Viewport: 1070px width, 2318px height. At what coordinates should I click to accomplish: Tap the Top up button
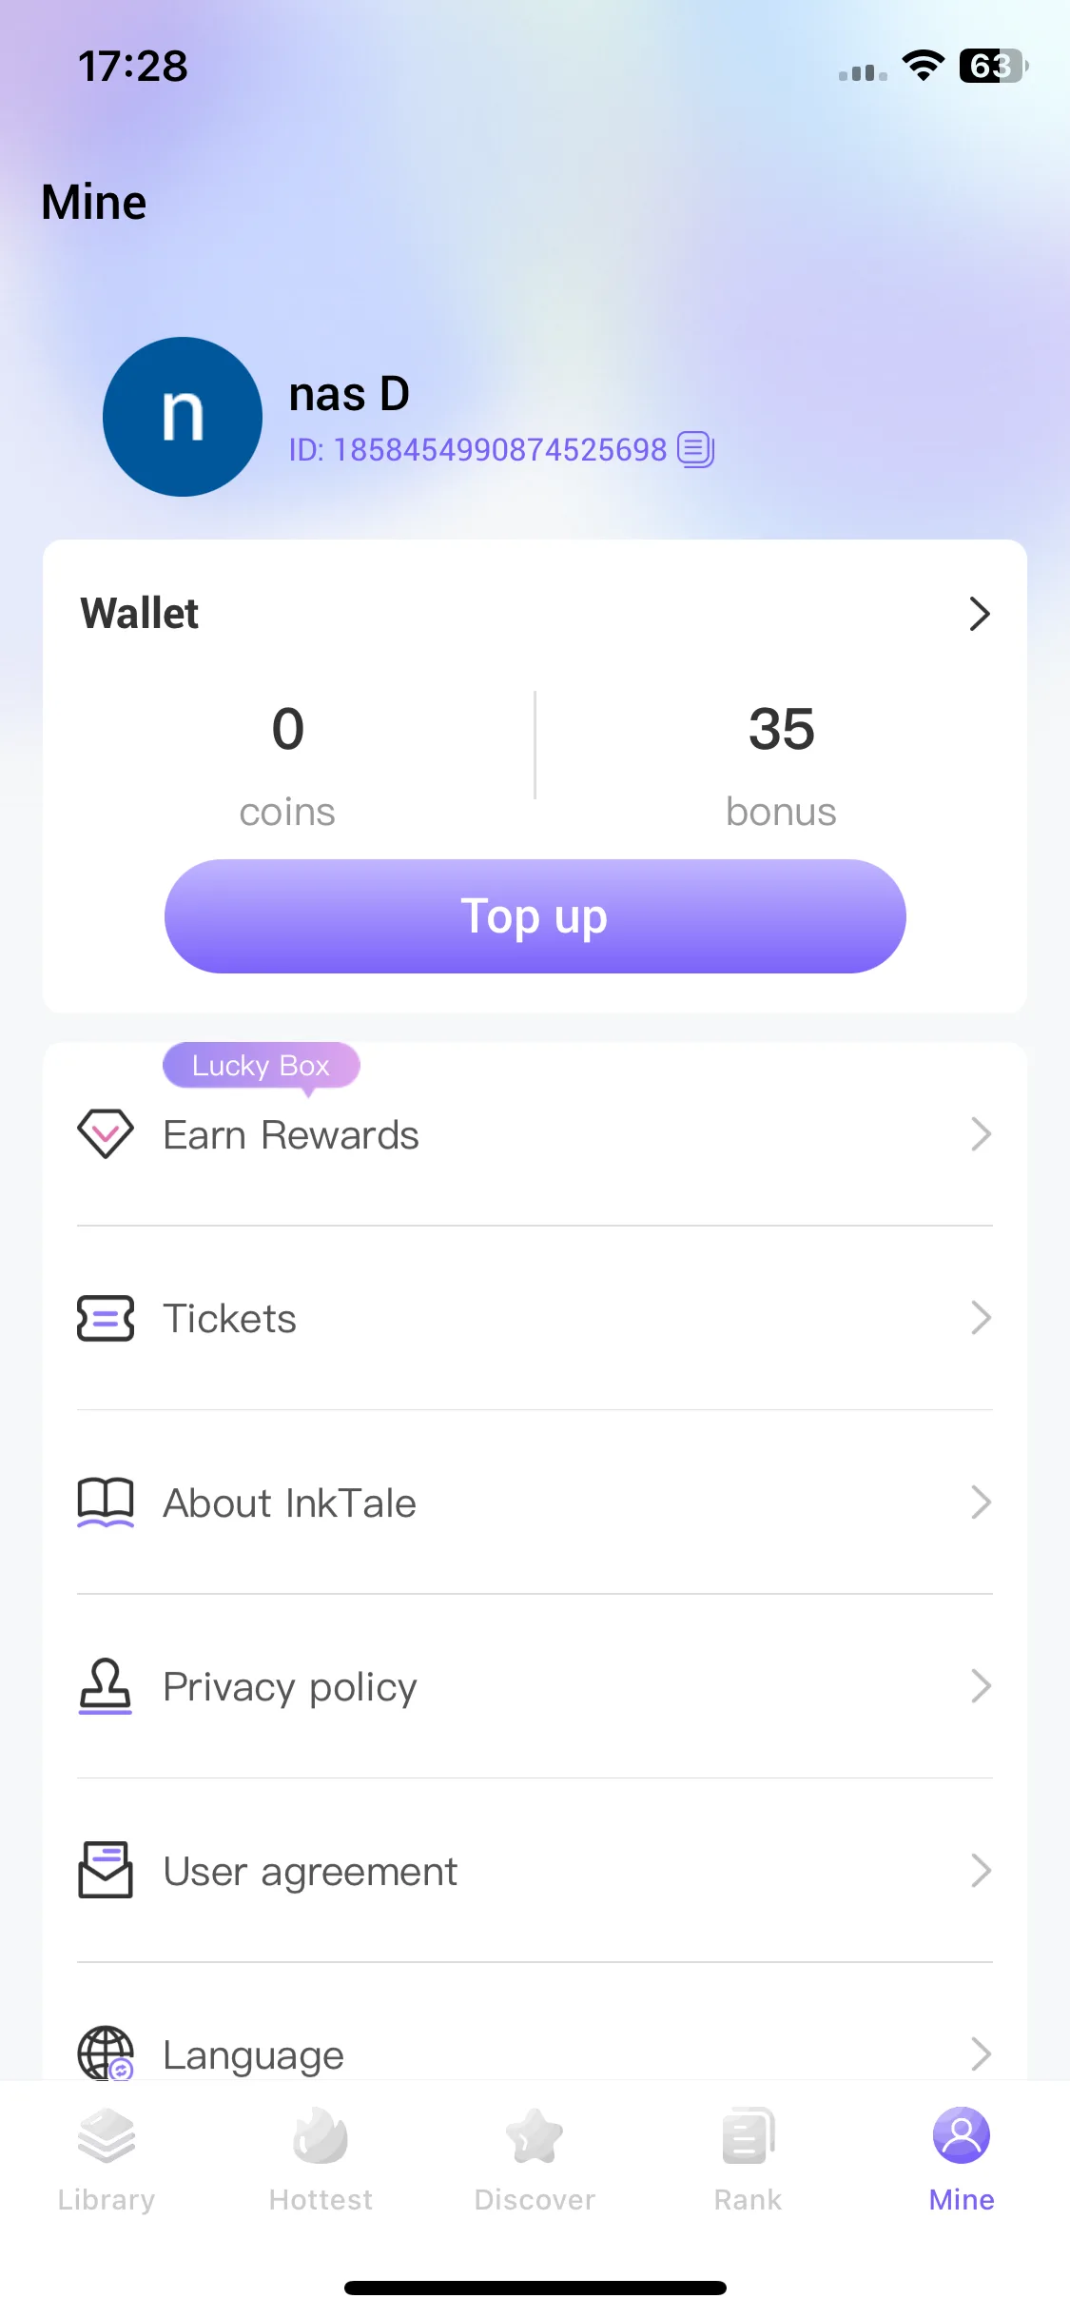(x=535, y=916)
